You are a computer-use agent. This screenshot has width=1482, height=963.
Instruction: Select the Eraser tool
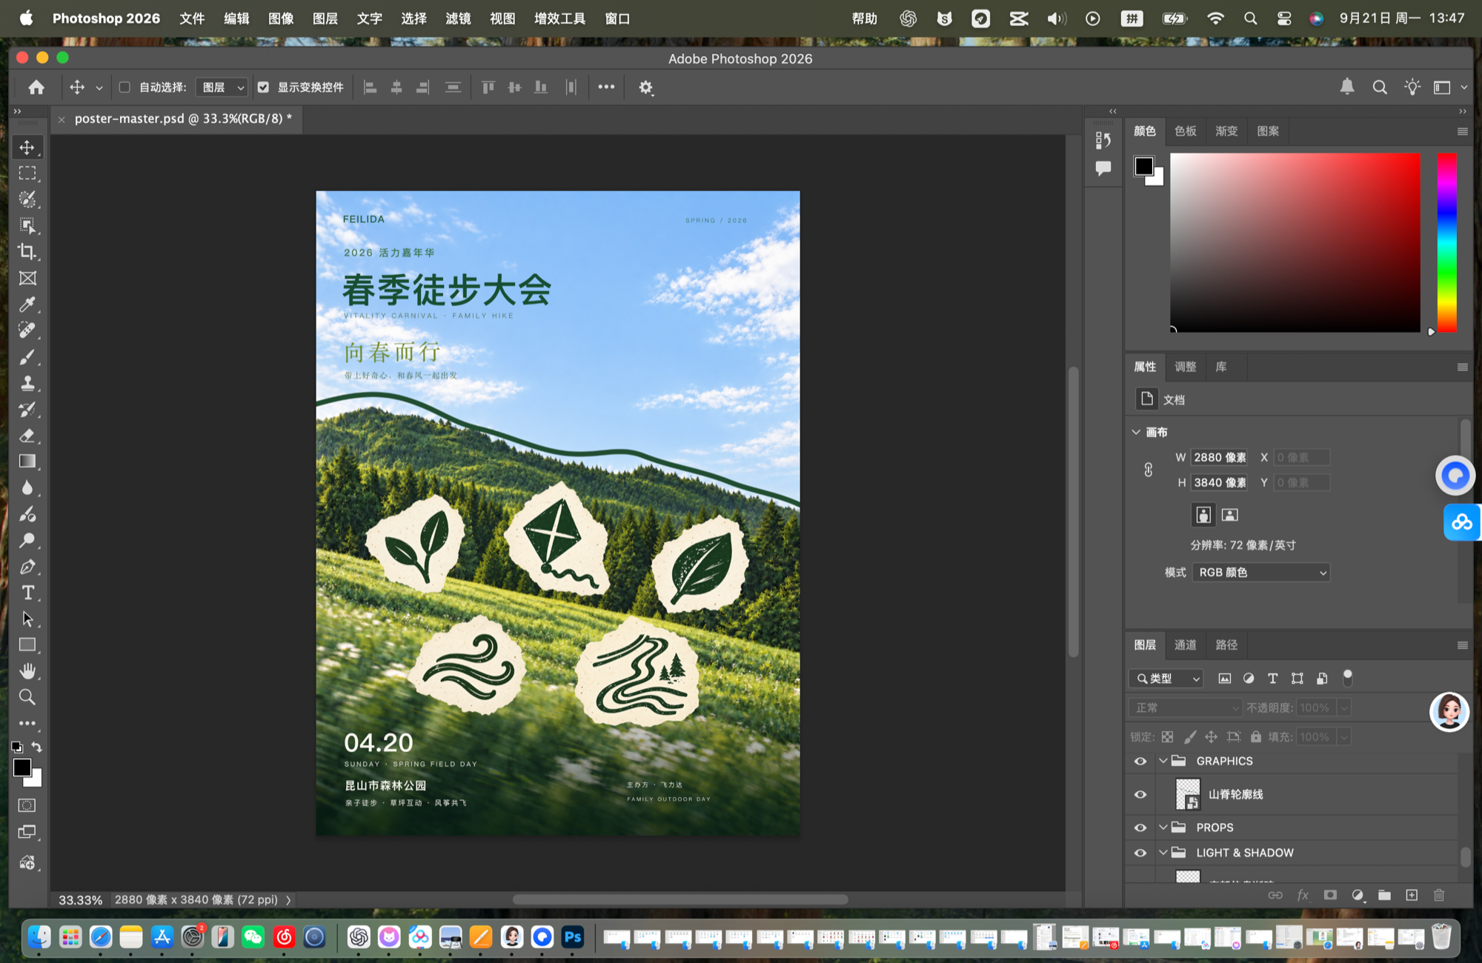coord(27,436)
